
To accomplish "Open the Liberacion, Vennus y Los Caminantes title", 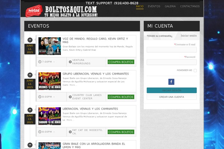I will click(x=90, y=109).
